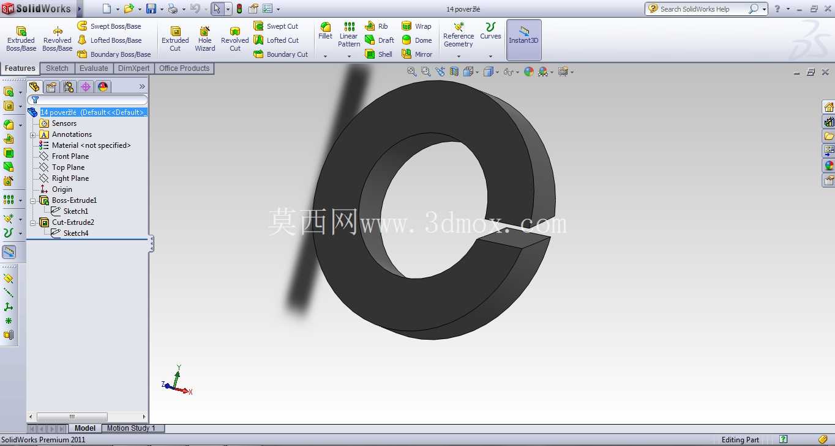Toggle the Select arrow tool
Image resolution: width=835 pixels, height=446 pixels.
point(217,9)
